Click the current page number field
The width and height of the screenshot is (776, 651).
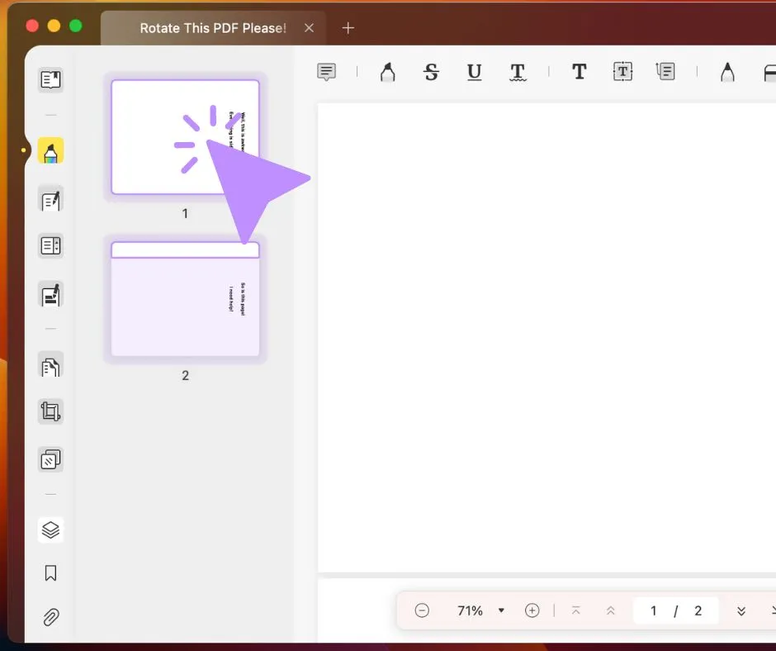point(653,611)
